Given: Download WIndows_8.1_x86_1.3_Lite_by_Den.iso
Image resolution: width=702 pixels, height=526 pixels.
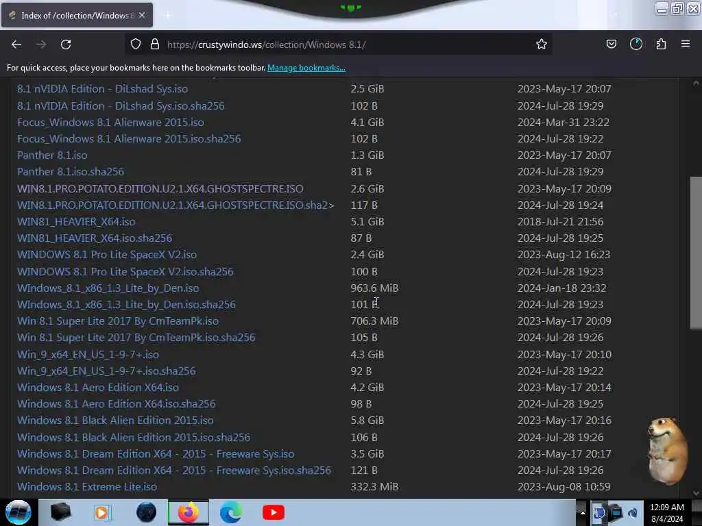Looking at the screenshot, I should [x=108, y=288].
